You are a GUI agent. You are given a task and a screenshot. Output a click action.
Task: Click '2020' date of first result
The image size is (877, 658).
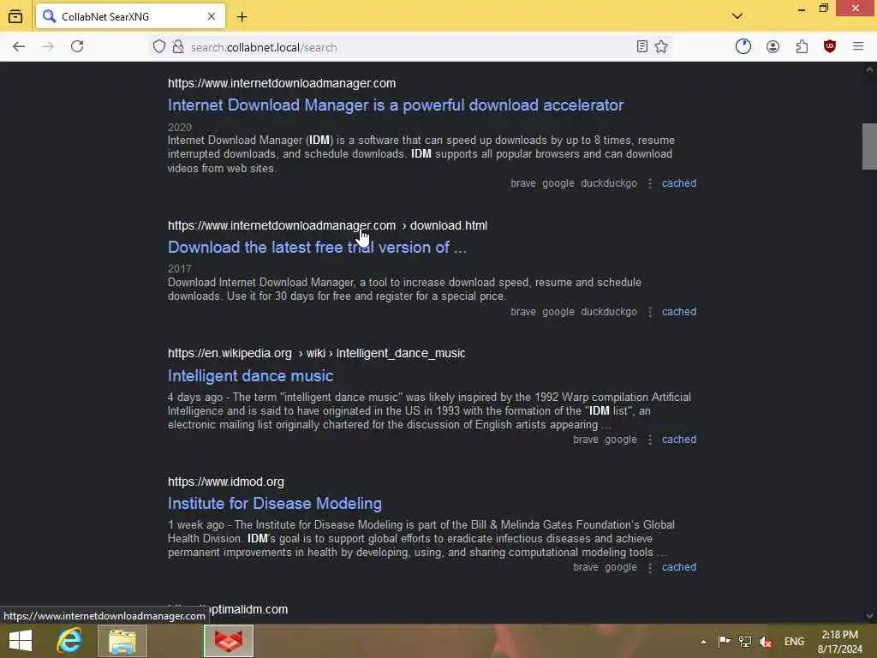pyautogui.click(x=180, y=128)
